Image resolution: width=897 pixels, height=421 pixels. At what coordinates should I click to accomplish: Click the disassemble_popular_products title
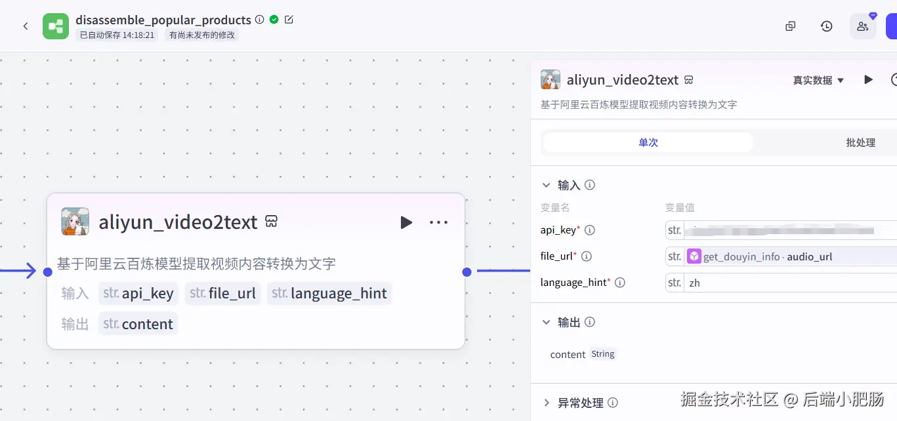click(163, 20)
